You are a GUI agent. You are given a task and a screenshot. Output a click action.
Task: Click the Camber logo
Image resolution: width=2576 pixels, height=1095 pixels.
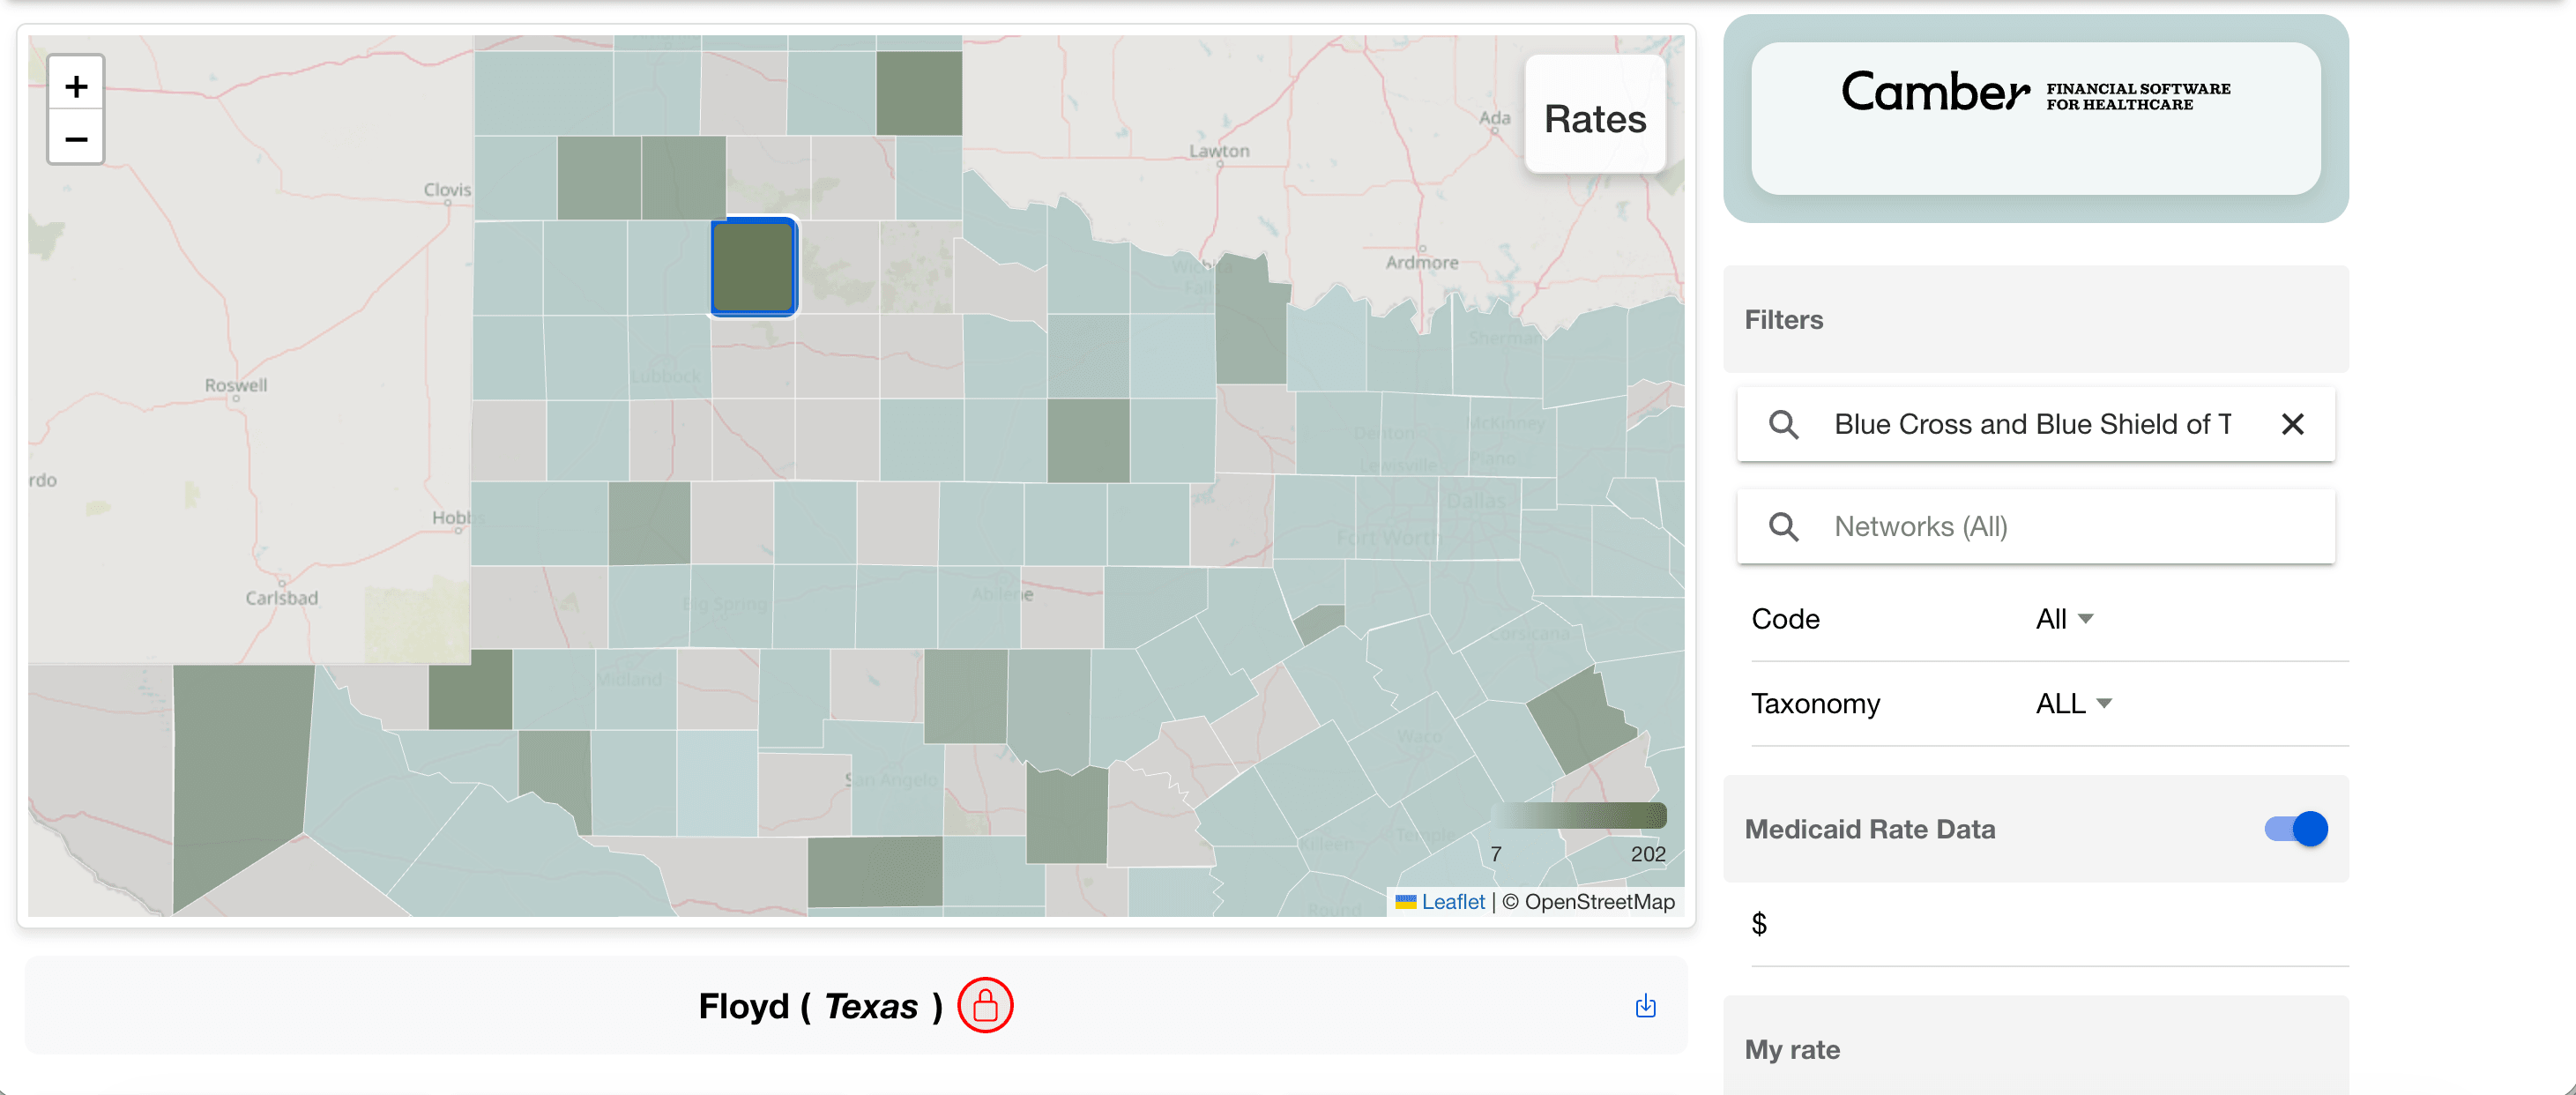pyautogui.click(x=2035, y=92)
